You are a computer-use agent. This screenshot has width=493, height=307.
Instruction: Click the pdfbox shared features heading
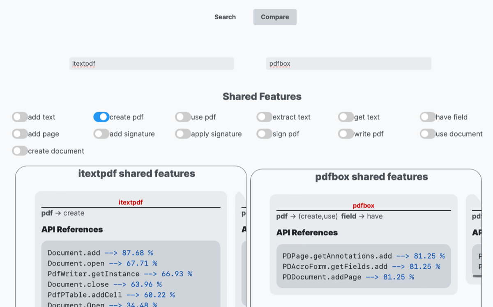point(371,177)
